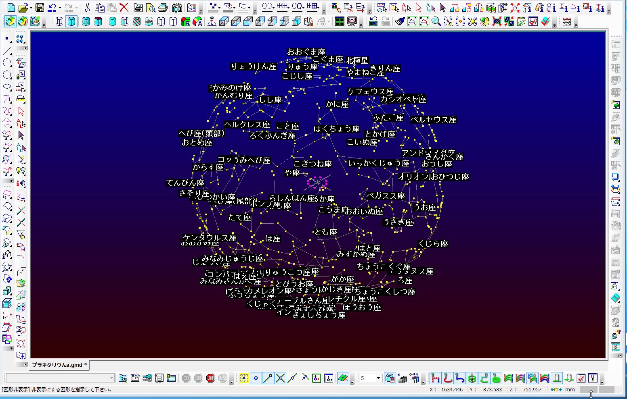Open the dropdown arrow beside the folder icon

(x=31, y=8)
